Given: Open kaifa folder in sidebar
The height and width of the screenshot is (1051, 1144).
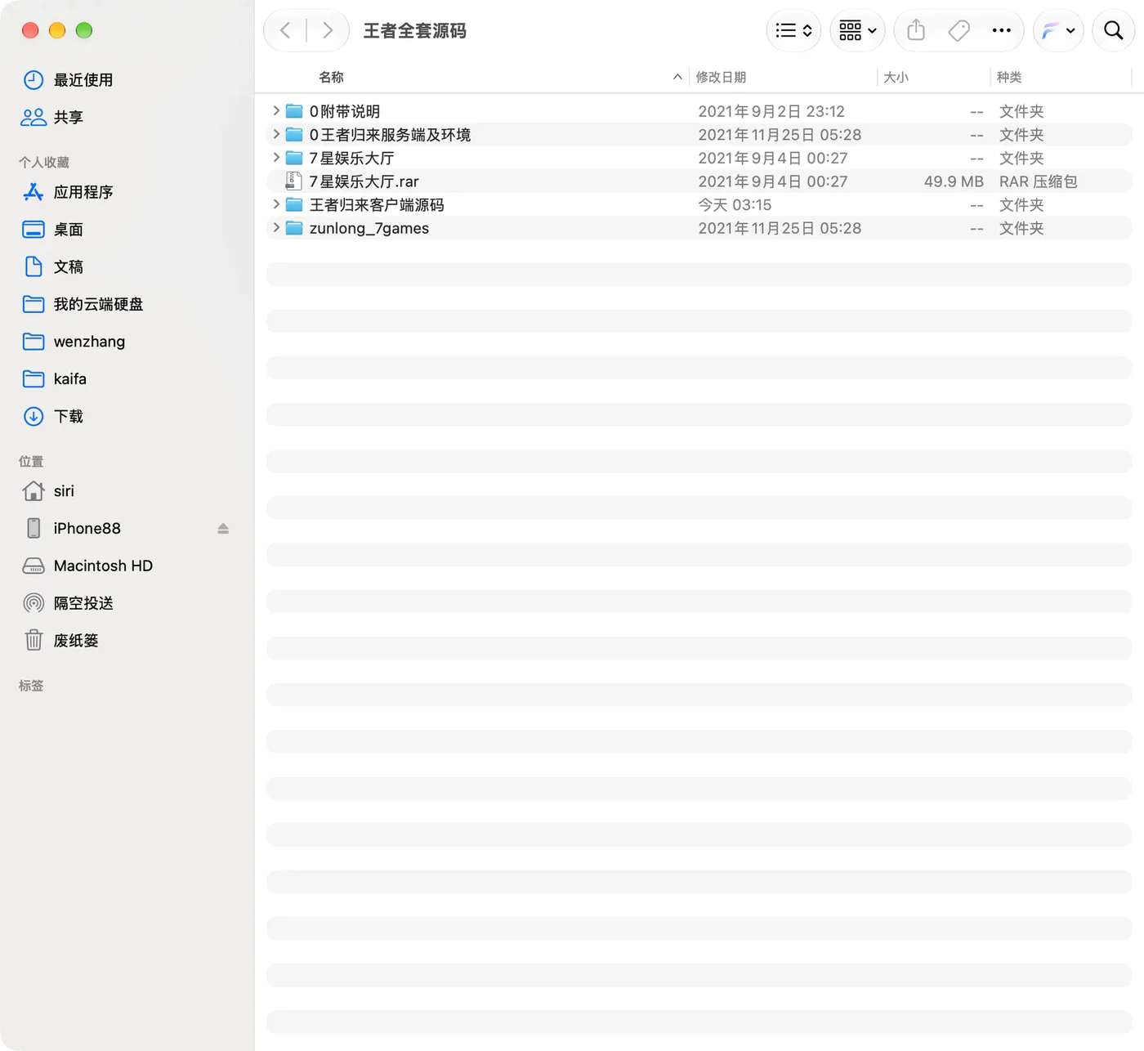Looking at the screenshot, I should click(70, 379).
